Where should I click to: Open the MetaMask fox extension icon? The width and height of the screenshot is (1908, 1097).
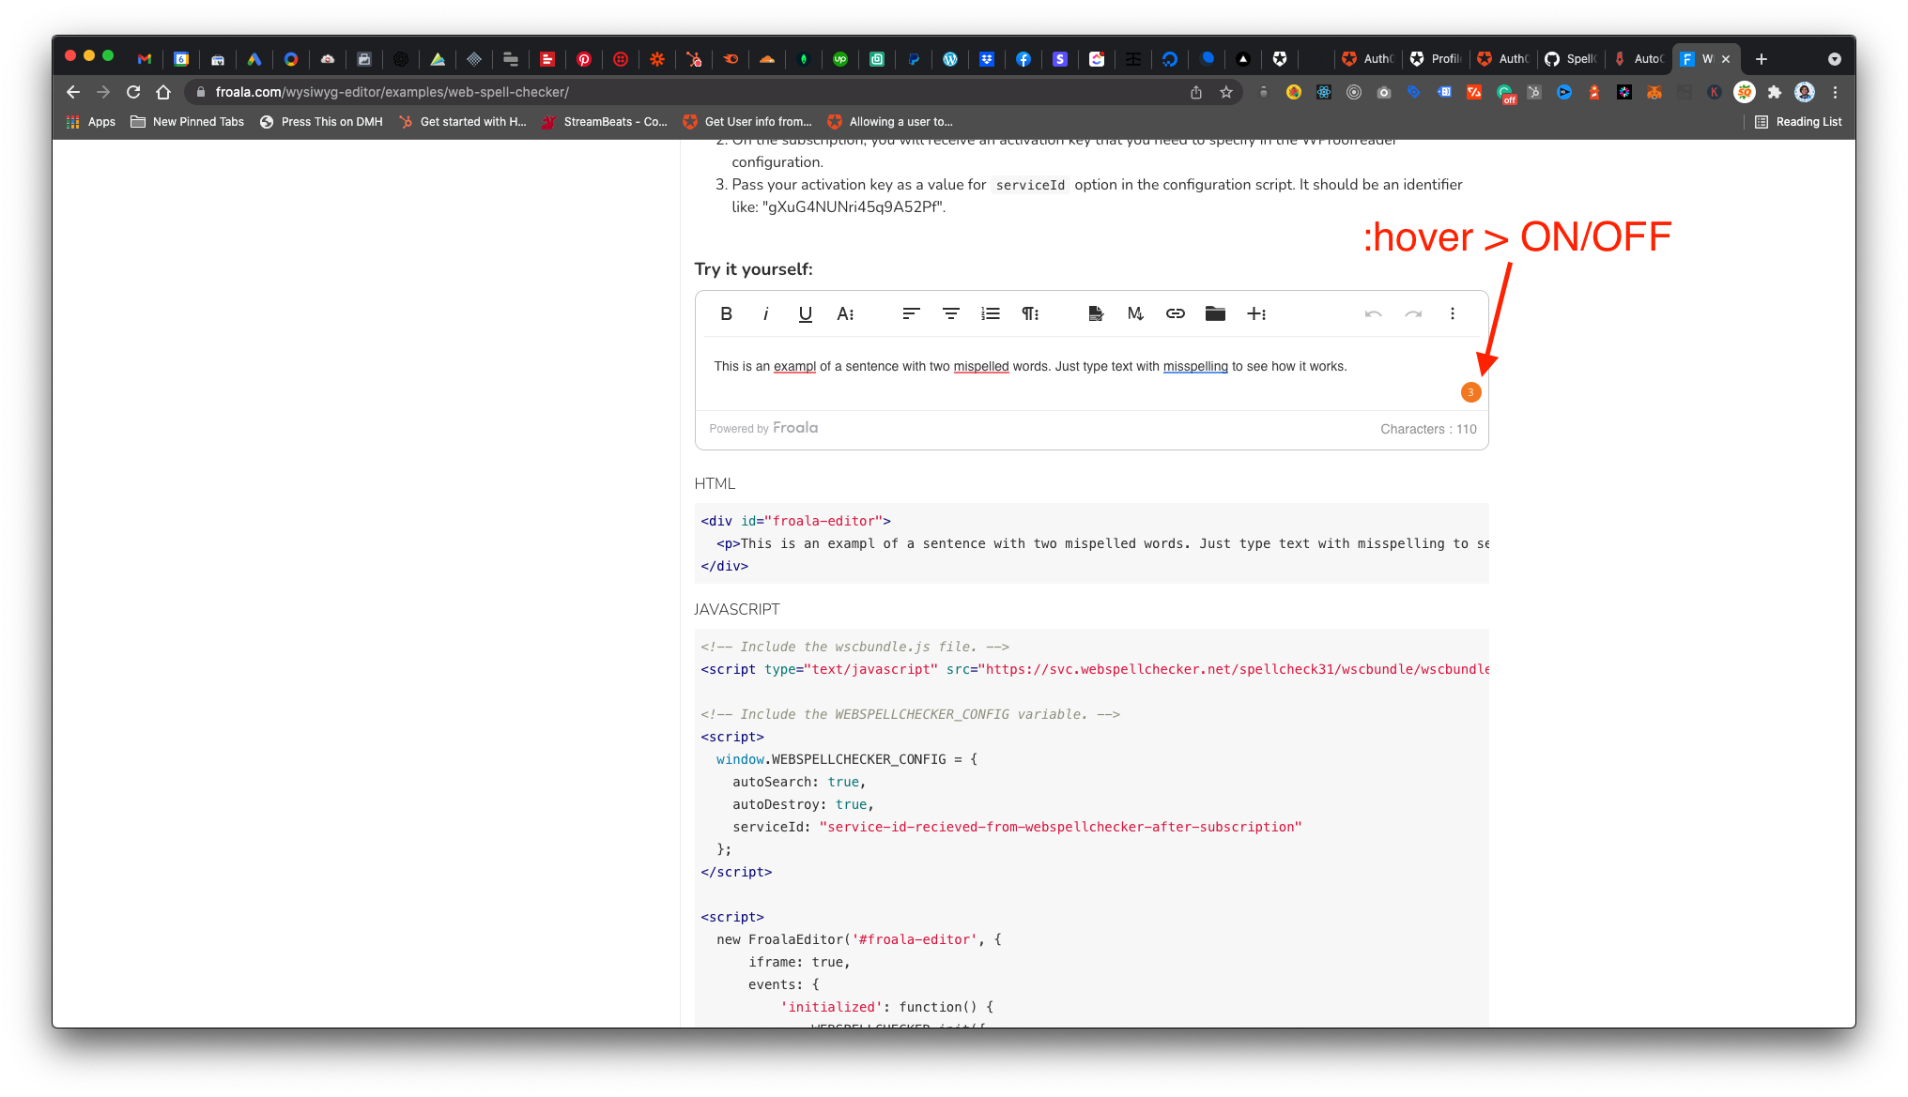point(1654,92)
